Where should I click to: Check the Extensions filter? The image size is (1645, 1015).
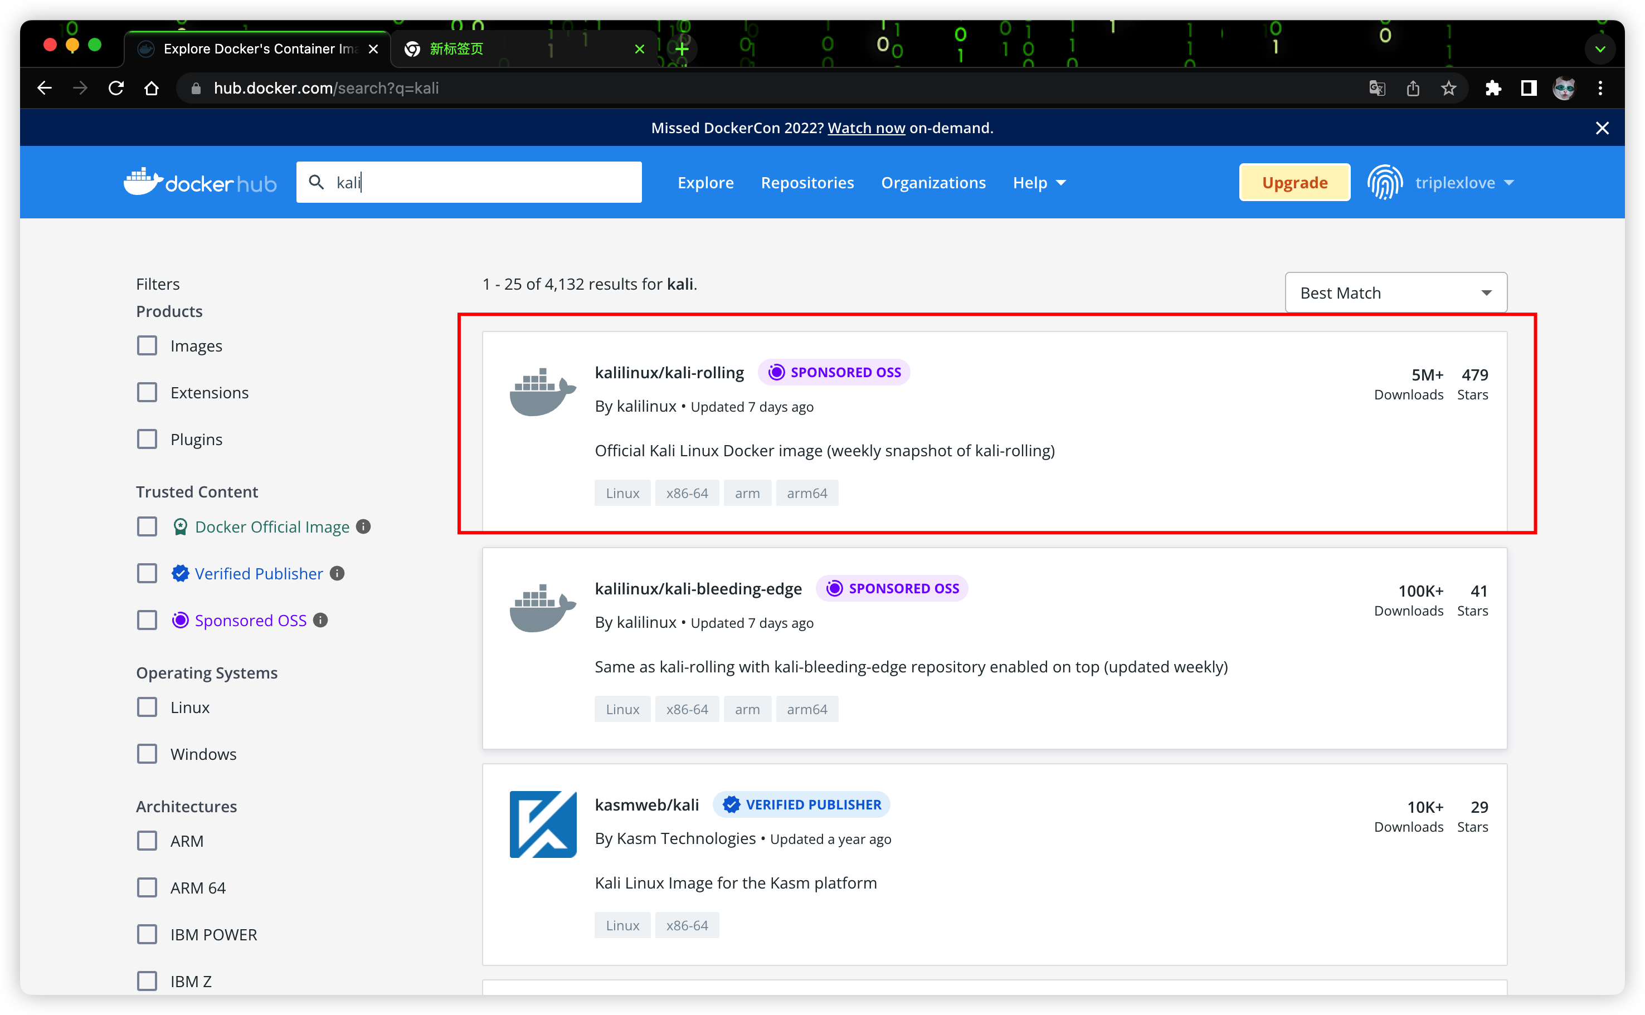coord(147,392)
